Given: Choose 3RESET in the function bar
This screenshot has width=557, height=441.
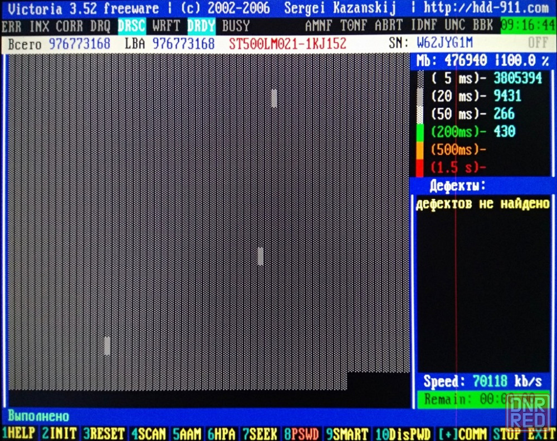Looking at the screenshot, I should 104,433.
